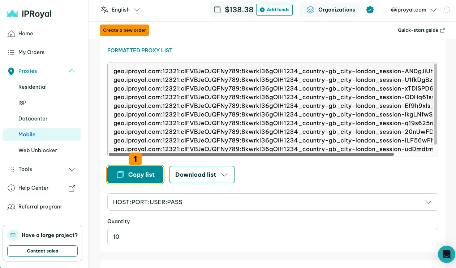Collapse the Proxies sidebar section
456x268 pixels.
click(72, 71)
